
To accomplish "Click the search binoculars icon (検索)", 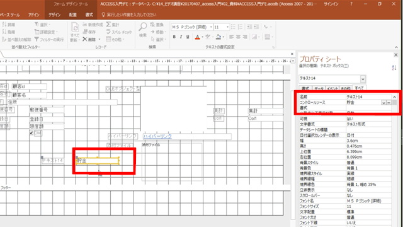I will pyautogui.click(x=143, y=26).
